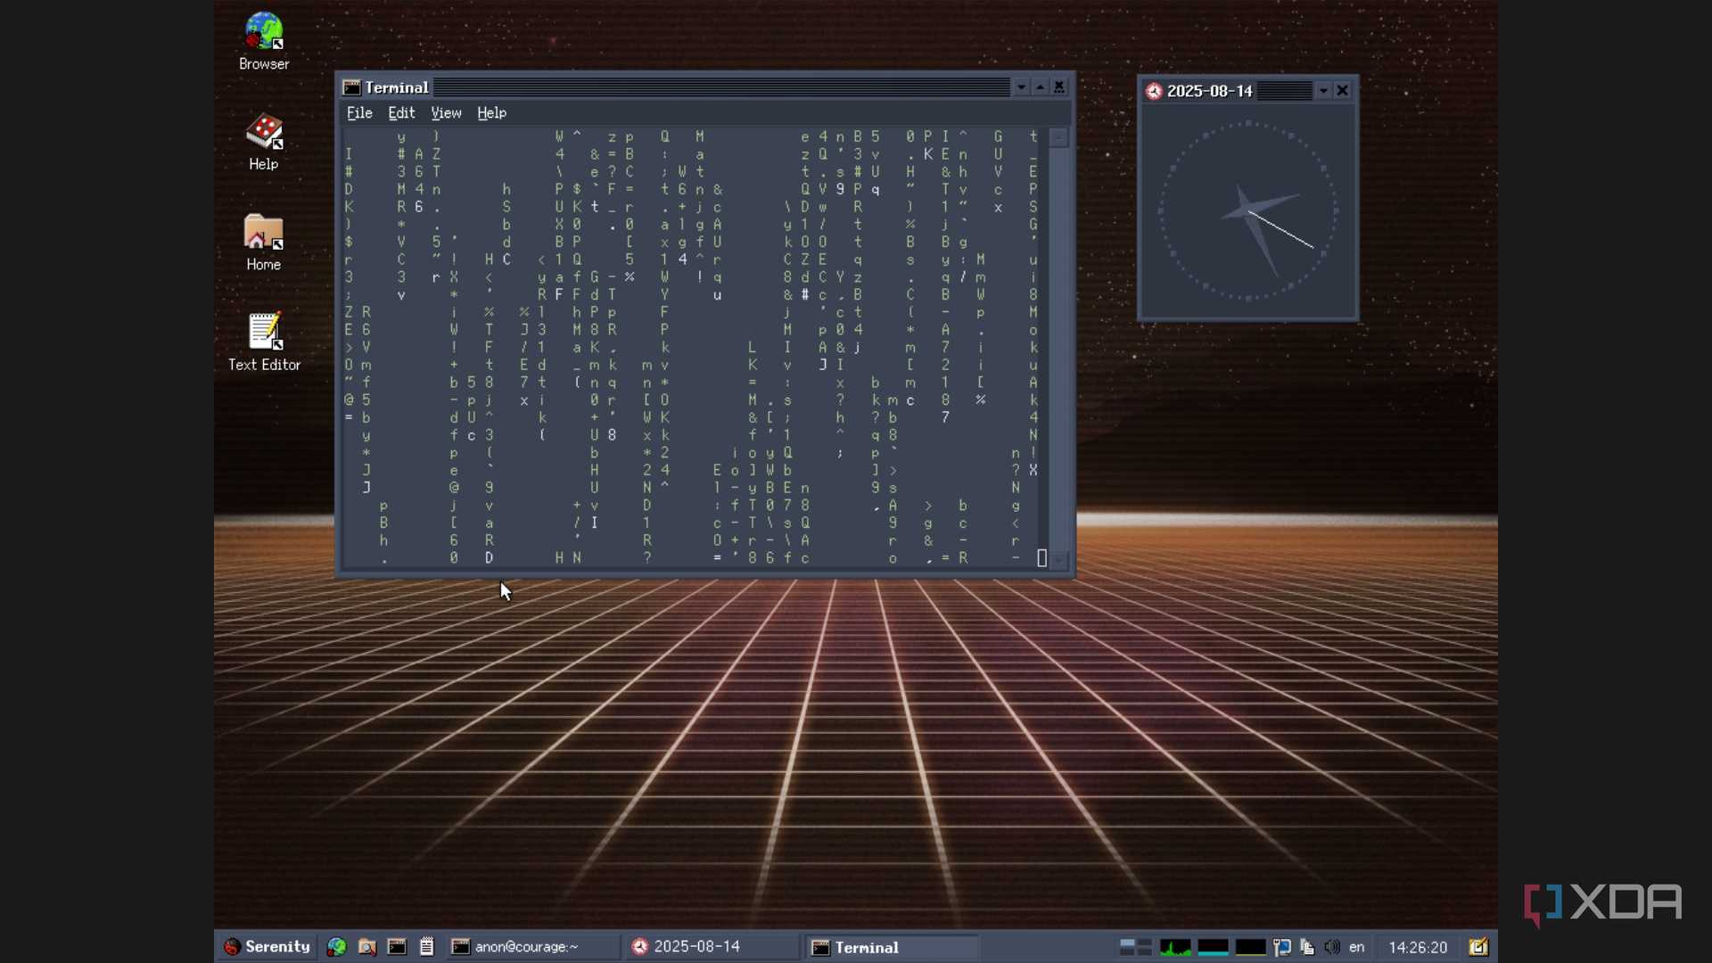Minimize the Terminal window via down arrow
Viewport: 1712px width, 963px height.
1022,87
